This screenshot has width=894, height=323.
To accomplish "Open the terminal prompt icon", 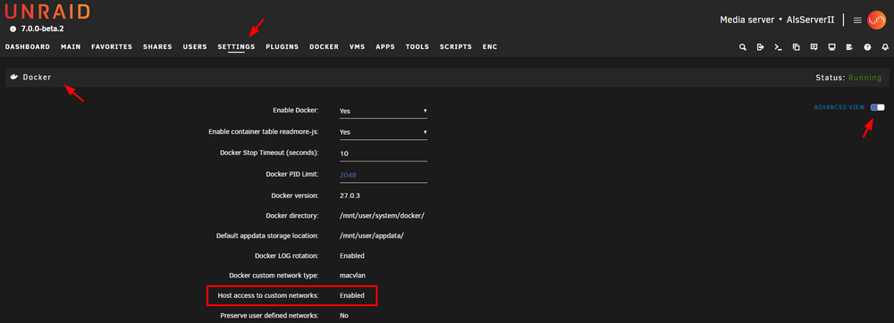I will 778,47.
